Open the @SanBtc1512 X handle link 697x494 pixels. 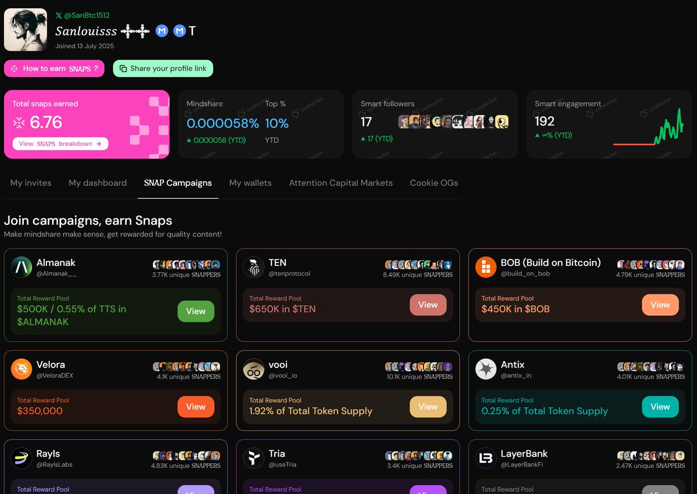pyautogui.click(x=82, y=15)
